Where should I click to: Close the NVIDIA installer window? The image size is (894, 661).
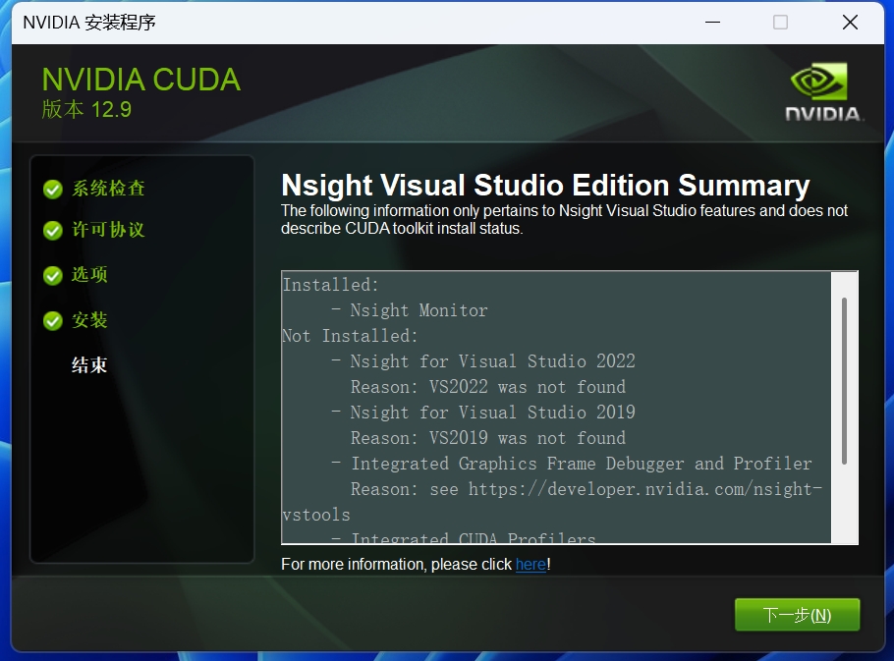850,23
